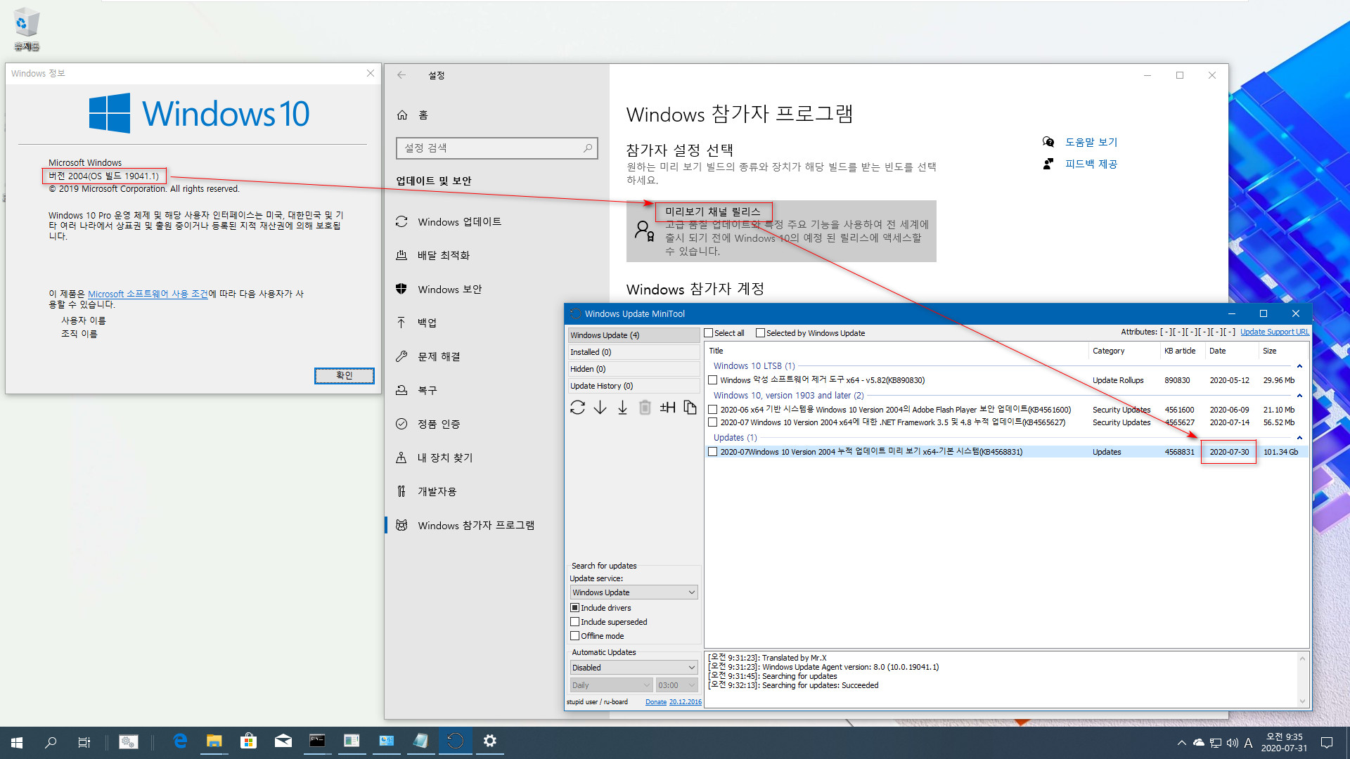Toggle the Offline mode checkbox
Image resolution: width=1350 pixels, height=759 pixels.
[574, 636]
